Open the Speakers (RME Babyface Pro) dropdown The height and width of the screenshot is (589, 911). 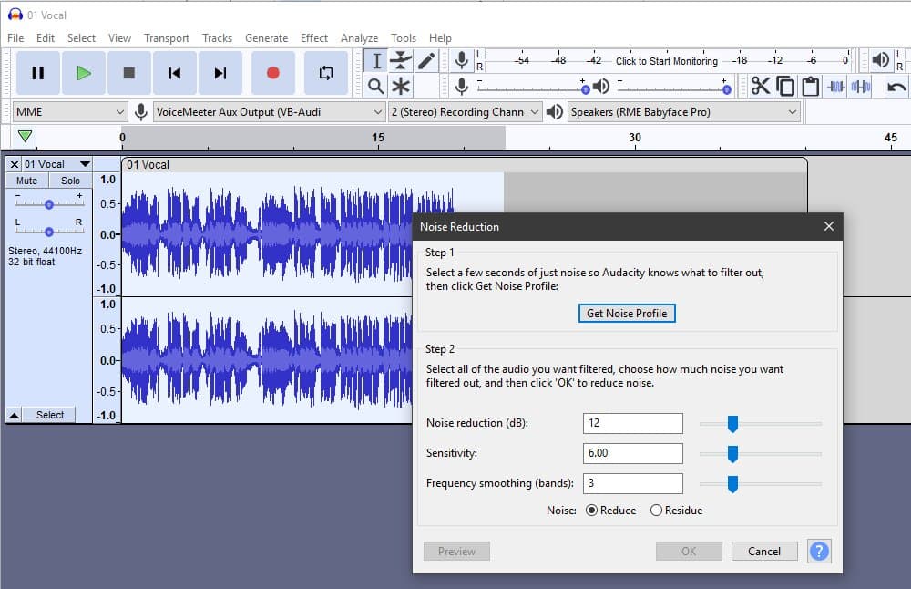684,111
